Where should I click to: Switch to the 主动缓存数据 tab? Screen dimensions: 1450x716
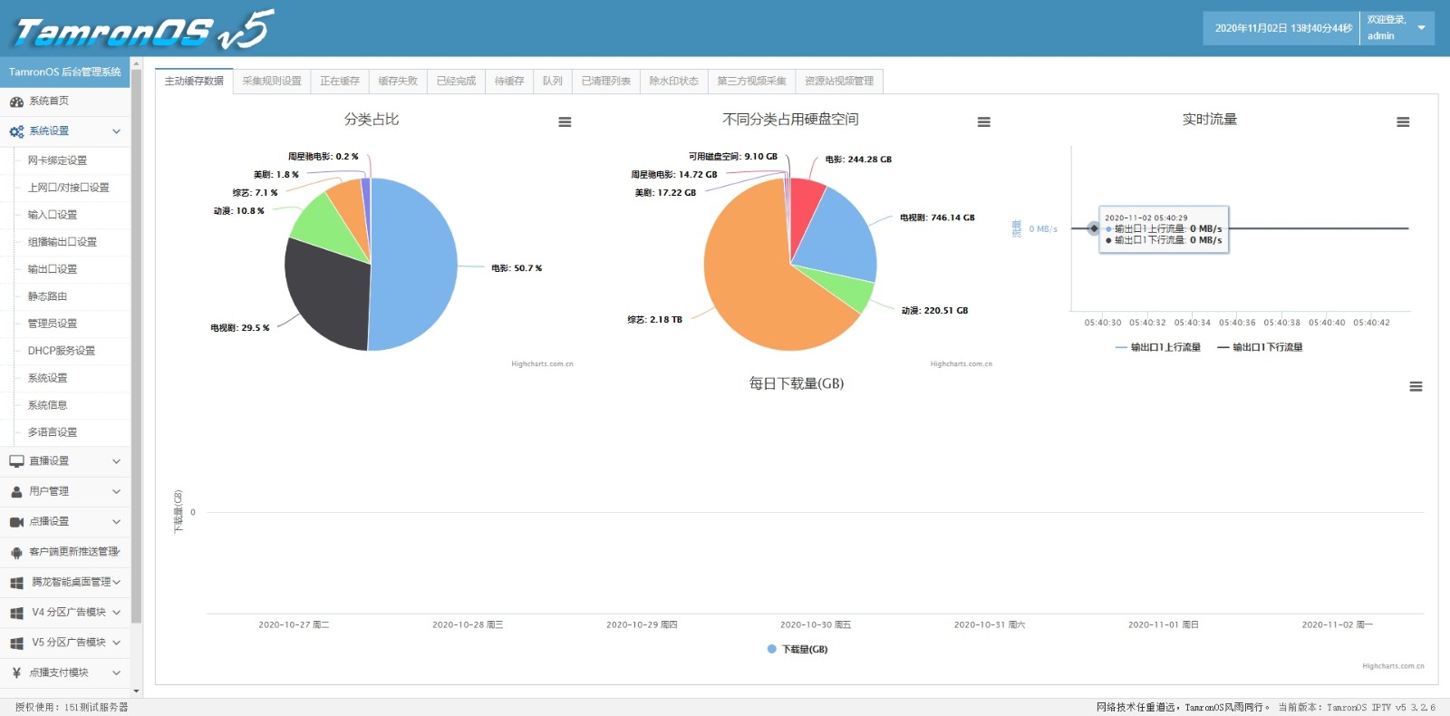click(x=194, y=81)
